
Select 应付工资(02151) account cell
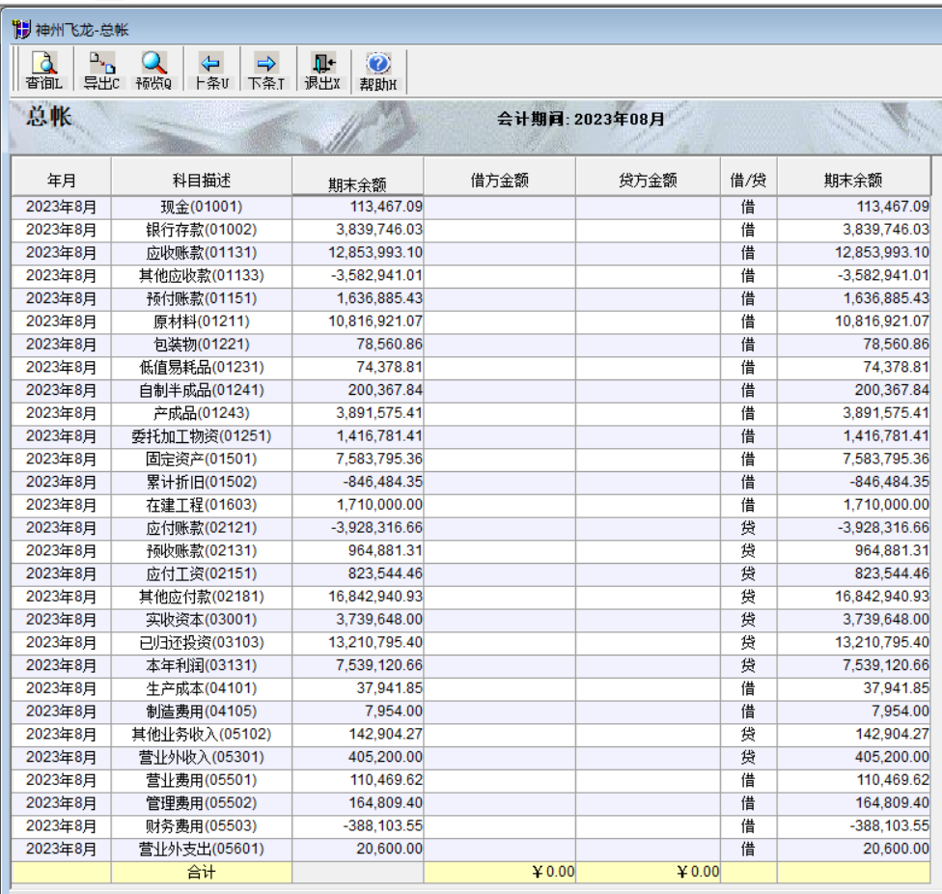point(202,573)
